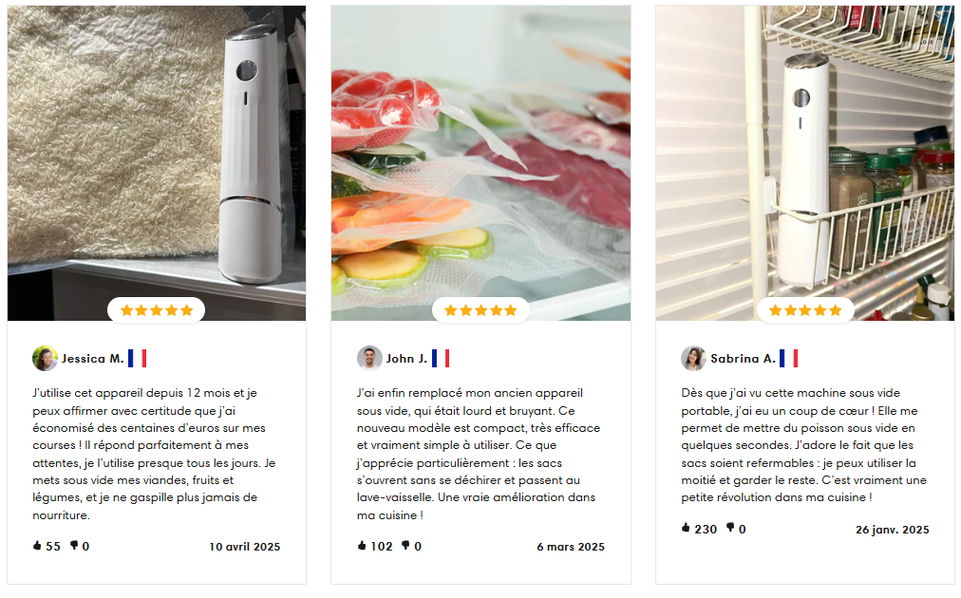Open the fridge shelf vacuum sealer photo

point(804,163)
